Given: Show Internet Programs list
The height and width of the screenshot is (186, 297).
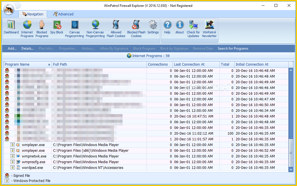Looking at the screenshot, I should [x=27, y=29].
